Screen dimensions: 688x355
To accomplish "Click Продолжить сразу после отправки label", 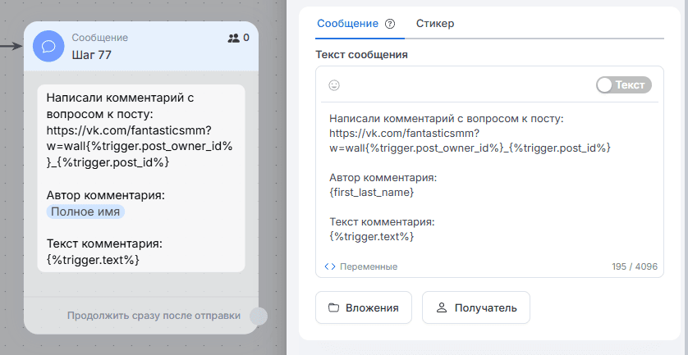I will point(154,316).
